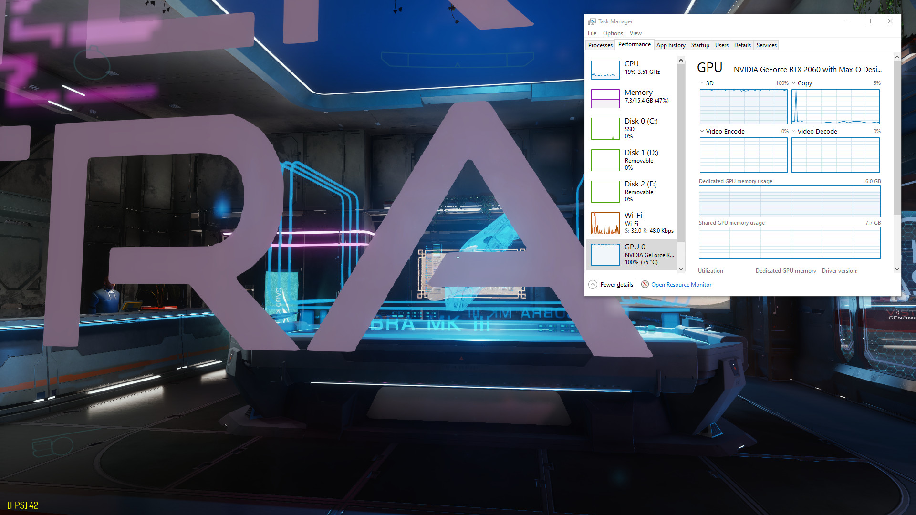Click the Fewer details collapse arrow icon
Screen dimensions: 916x515
(x=593, y=285)
